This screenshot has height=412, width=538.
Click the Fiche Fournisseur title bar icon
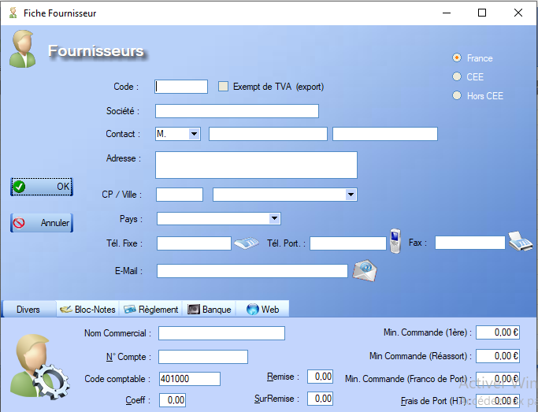pos(12,13)
